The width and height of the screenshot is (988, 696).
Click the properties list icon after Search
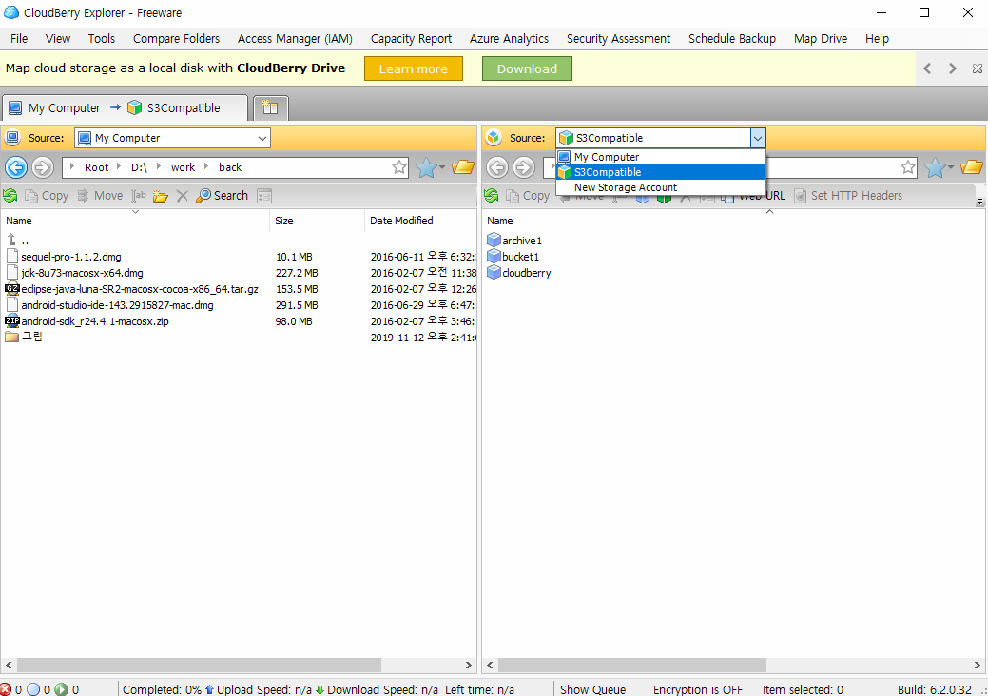(x=264, y=196)
